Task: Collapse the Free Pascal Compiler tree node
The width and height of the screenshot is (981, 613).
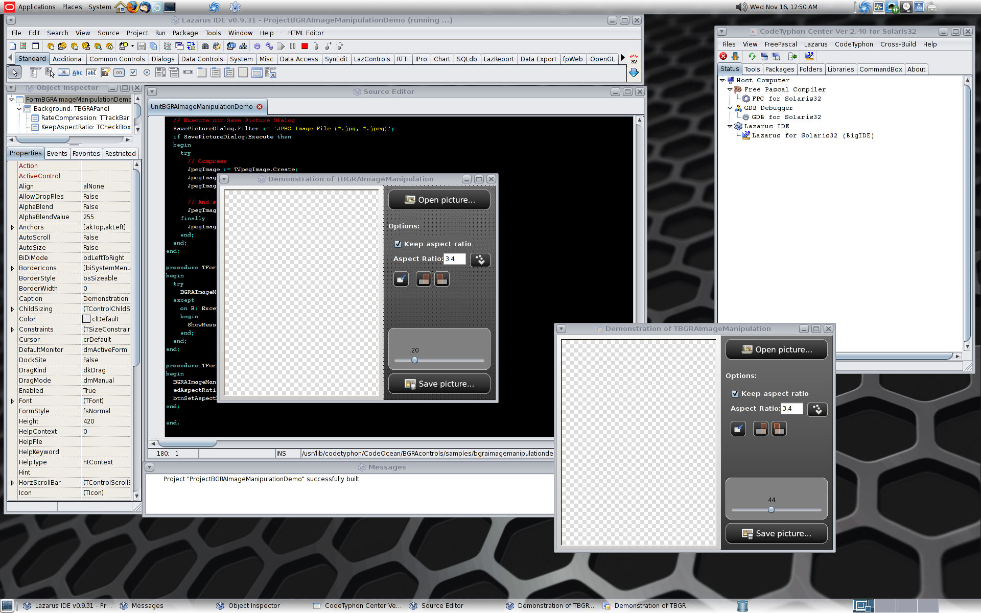Action: 730,89
